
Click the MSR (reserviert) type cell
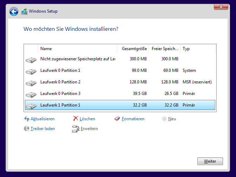click(197, 82)
